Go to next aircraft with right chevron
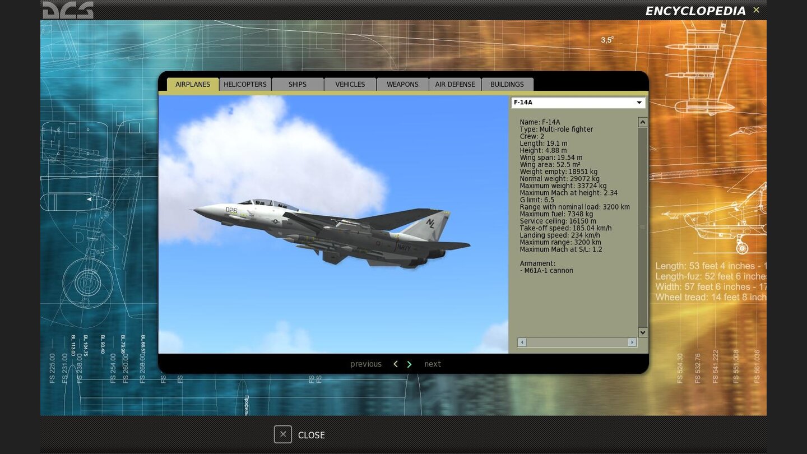The height and width of the screenshot is (454, 807). click(x=409, y=364)
